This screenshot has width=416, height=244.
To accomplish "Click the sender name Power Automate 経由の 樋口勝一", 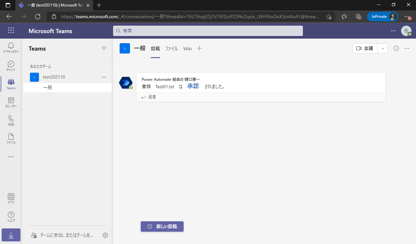I will point(171,79).
